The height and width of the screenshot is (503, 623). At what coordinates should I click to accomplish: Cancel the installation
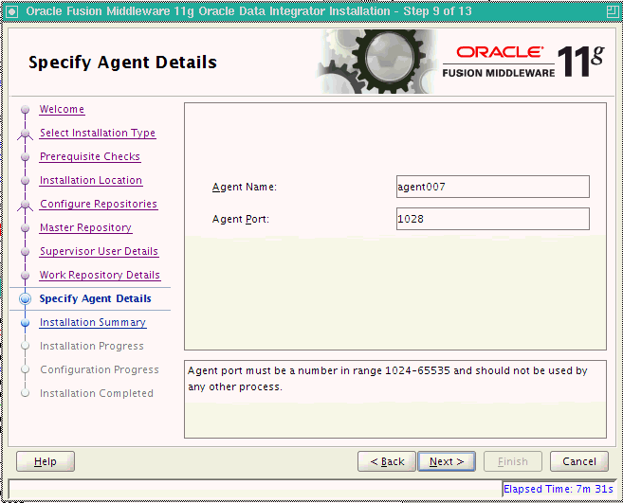(579, 461)
